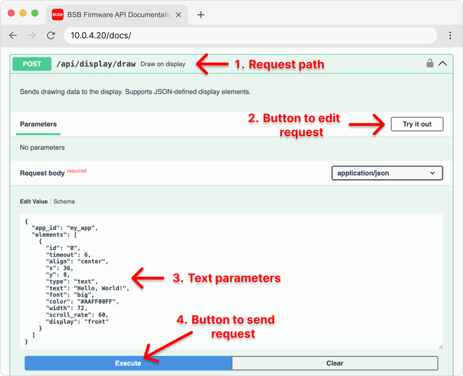463x376 pixels.
Task: Click the green POST method badge
Action: [x=32, y=64]
